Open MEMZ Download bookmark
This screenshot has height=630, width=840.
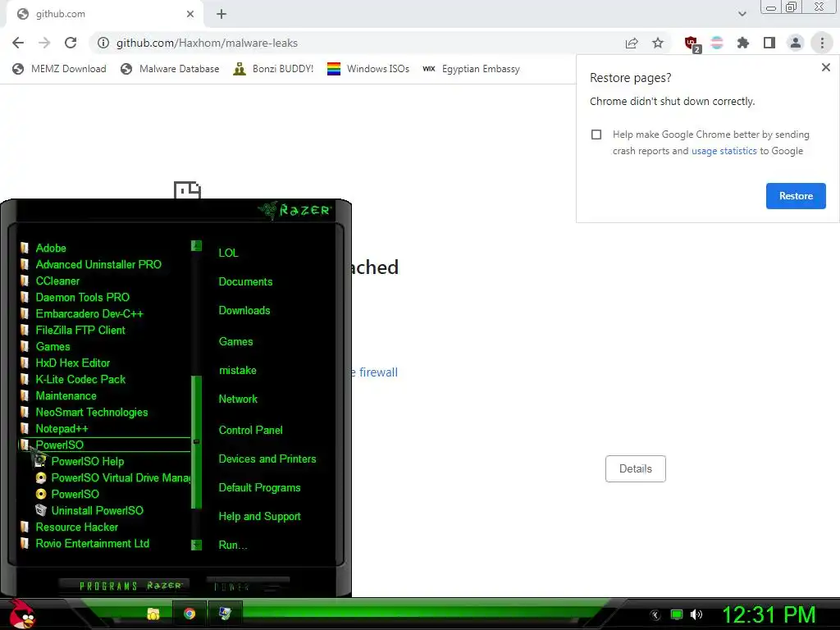[x=59, y=69]
